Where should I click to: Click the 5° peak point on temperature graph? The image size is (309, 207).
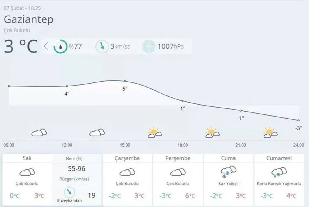point(125,81)
